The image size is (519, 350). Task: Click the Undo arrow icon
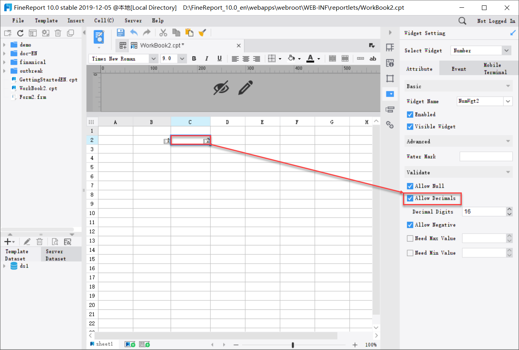134,33
